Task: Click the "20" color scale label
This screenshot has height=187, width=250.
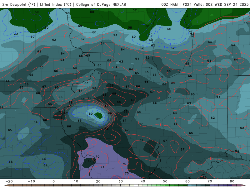Action: click(98, 181)
